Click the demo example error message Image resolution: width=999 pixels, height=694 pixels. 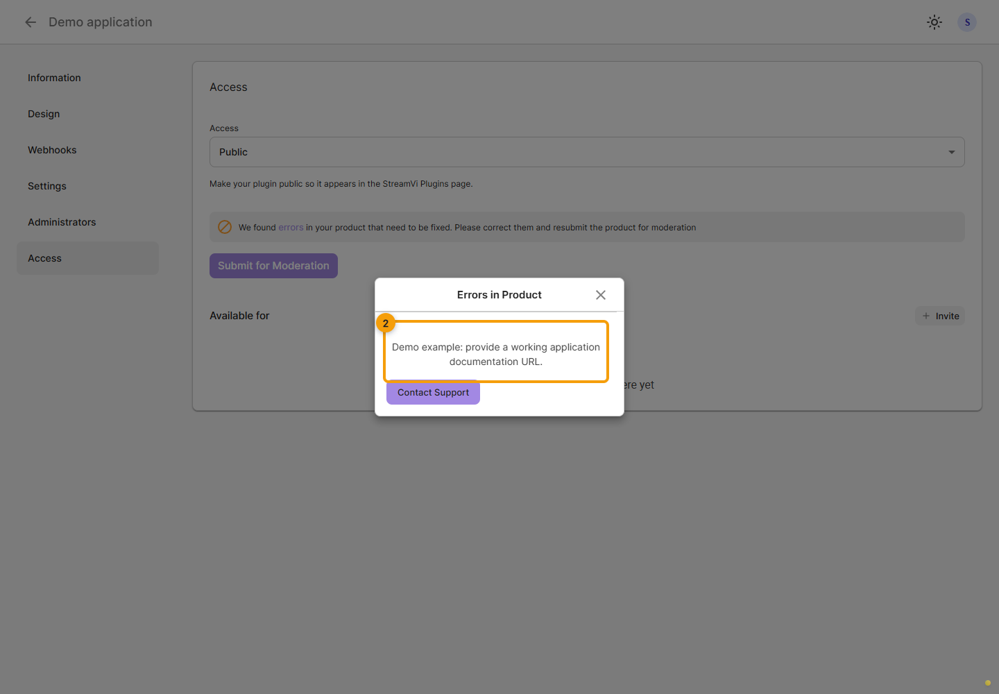pos(496,354)
